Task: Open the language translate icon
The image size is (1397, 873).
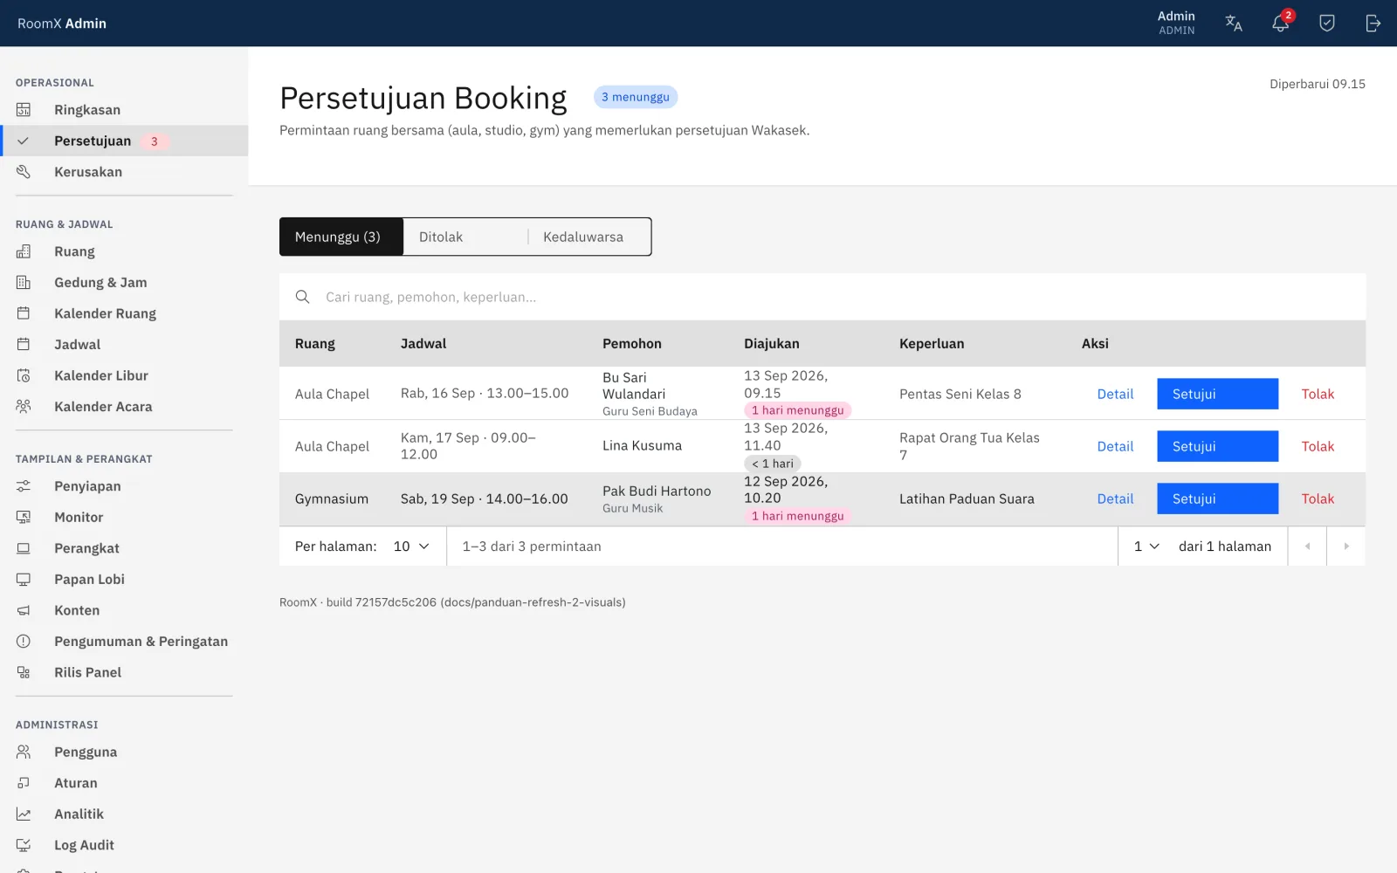Action: [1234, 24]
